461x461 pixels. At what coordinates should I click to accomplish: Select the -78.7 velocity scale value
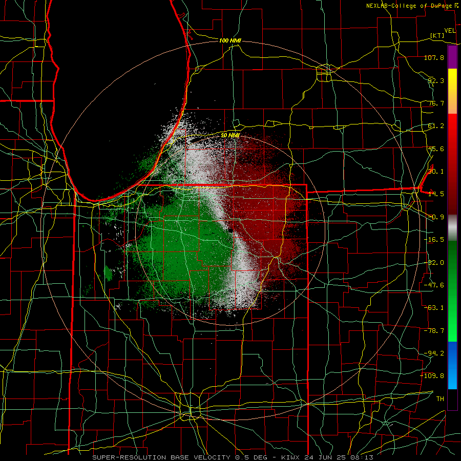coord(434,331)
